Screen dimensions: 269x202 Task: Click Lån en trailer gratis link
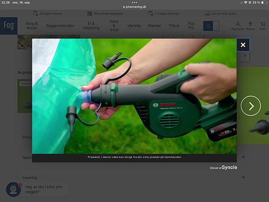pyautogui.click(x=220, y=14)
